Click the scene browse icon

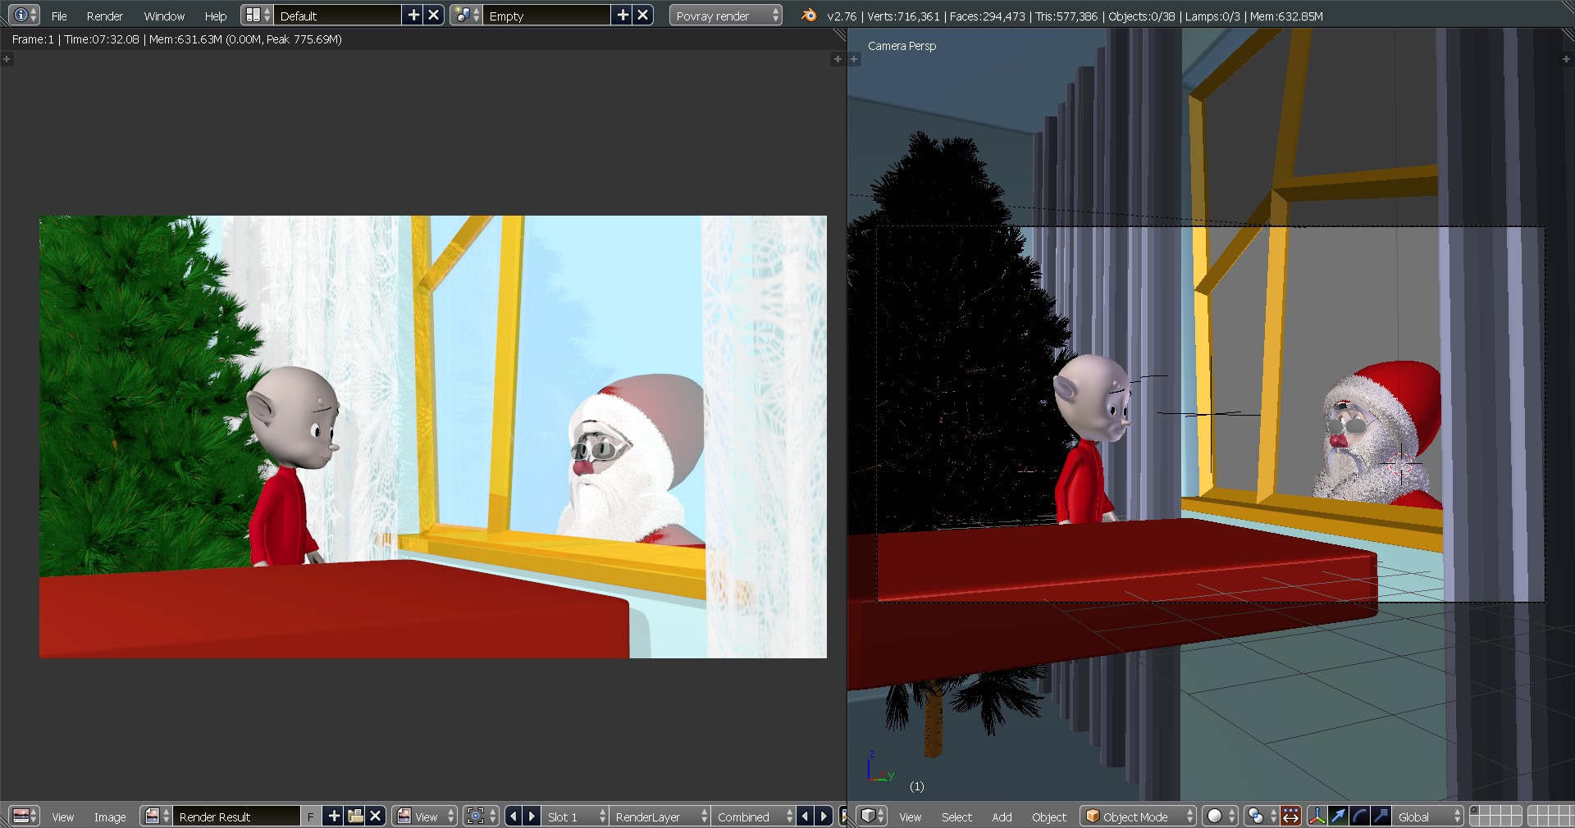pos(465,15)
